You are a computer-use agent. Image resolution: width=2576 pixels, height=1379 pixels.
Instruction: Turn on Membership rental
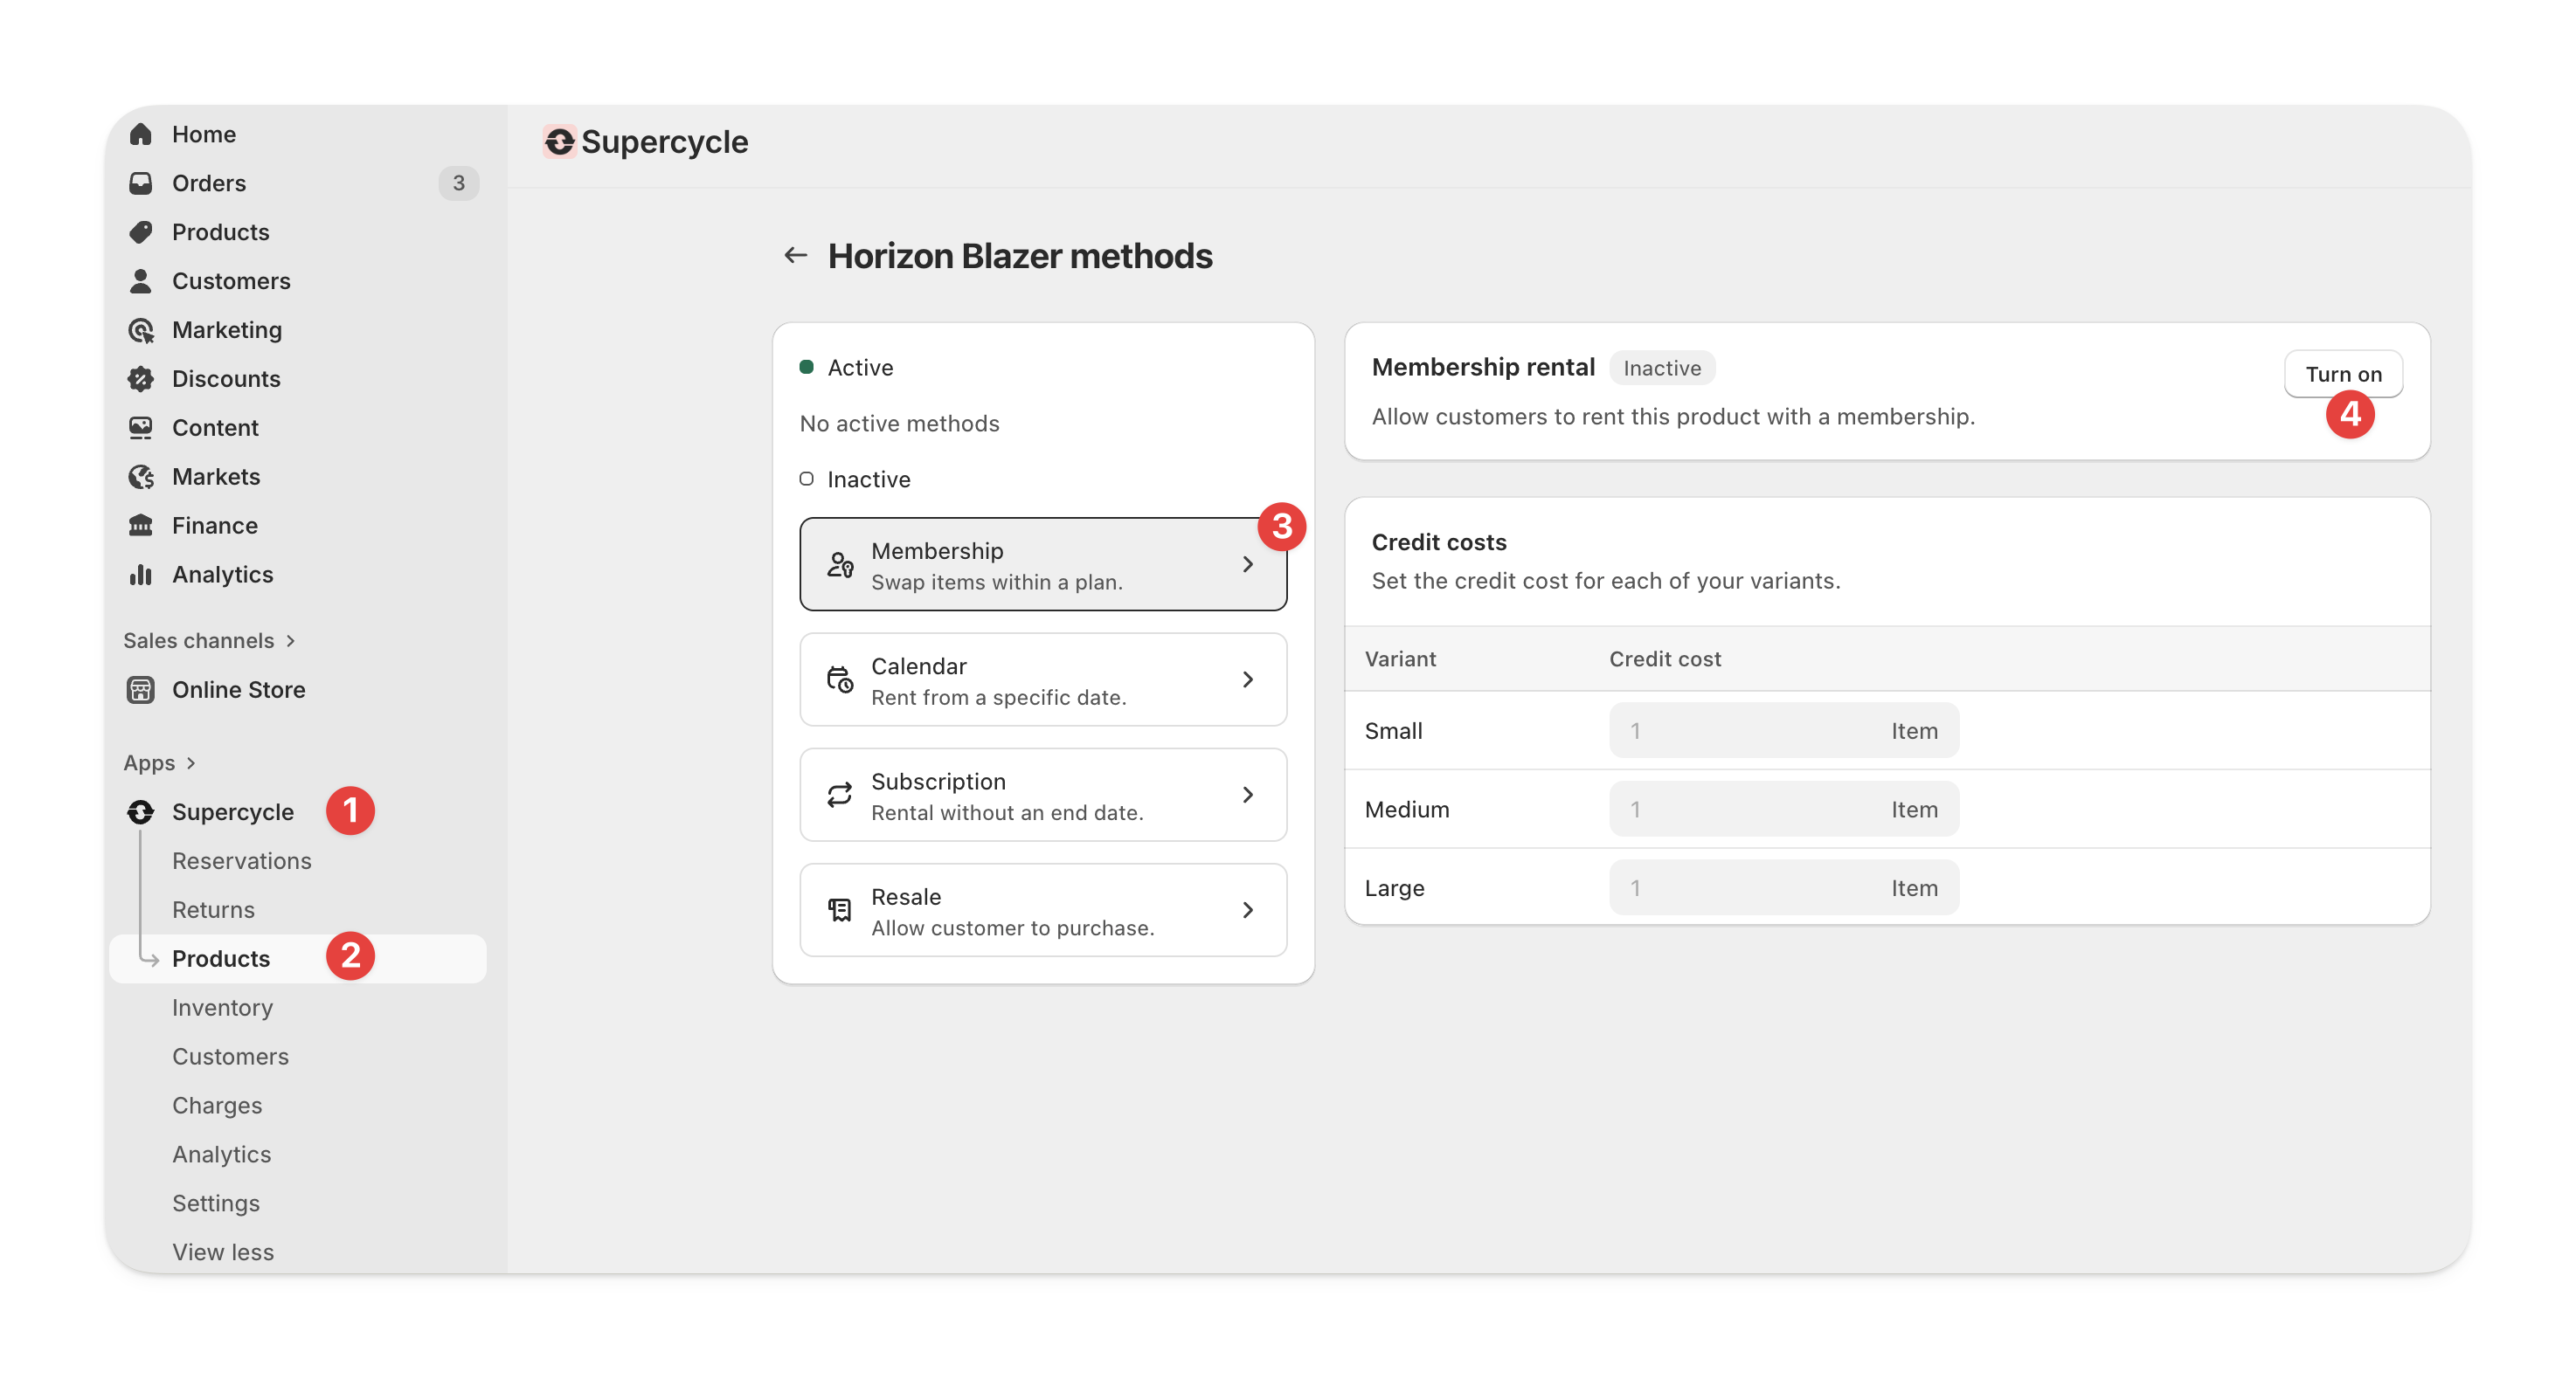coord(2342,374)
